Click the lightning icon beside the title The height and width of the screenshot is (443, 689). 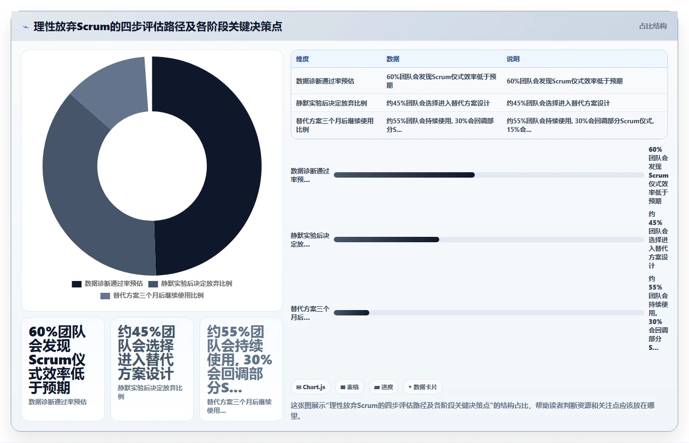click(25, 27)
